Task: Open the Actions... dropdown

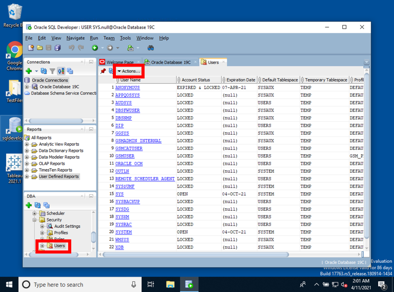Action: (129, 71)
